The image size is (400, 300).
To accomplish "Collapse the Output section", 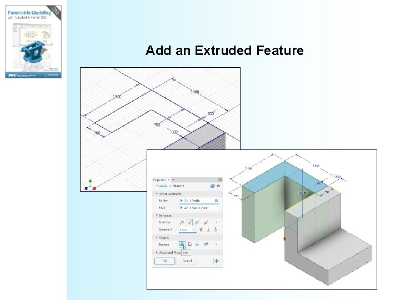I will pyautogui.click(x=157, y=238).
